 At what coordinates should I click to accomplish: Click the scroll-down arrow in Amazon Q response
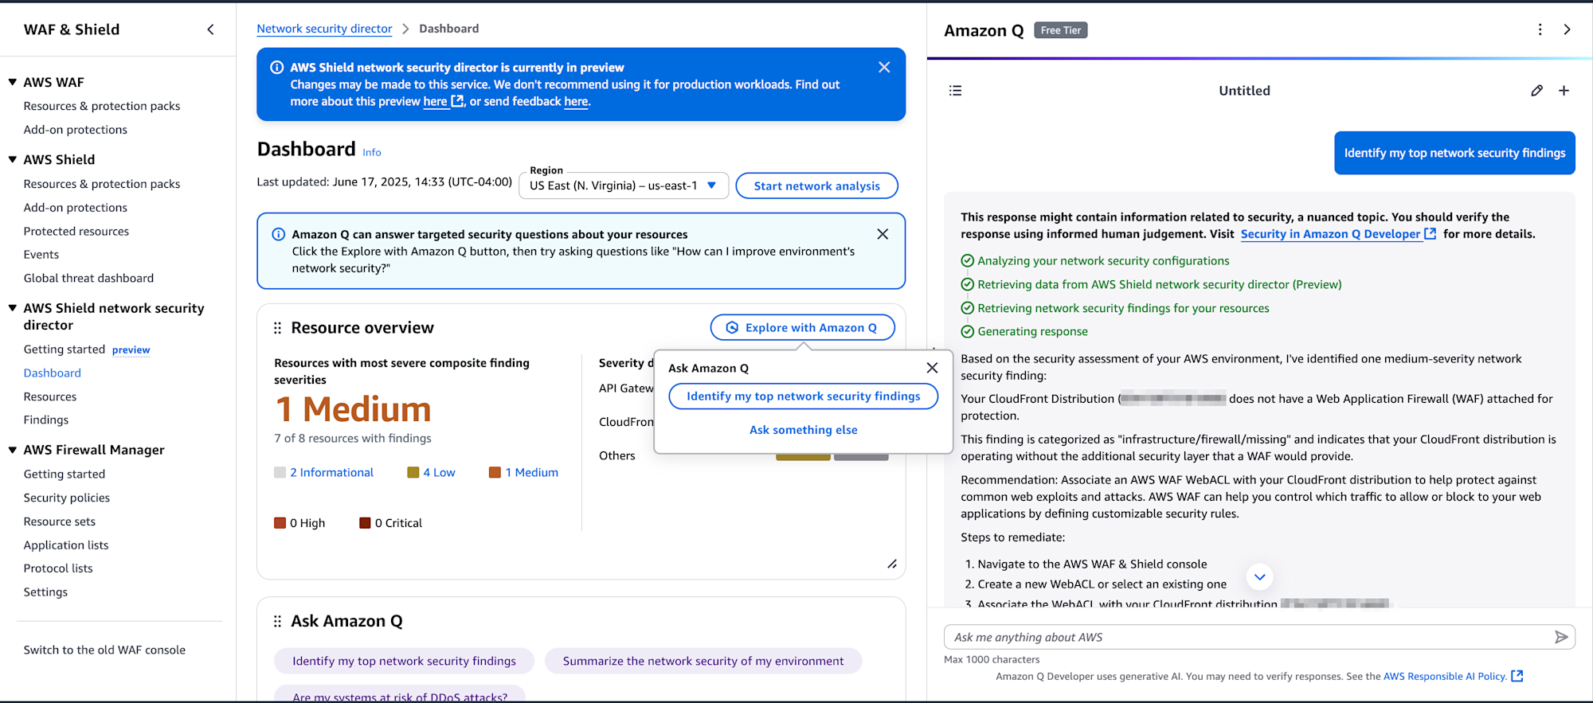point(1259,576)
